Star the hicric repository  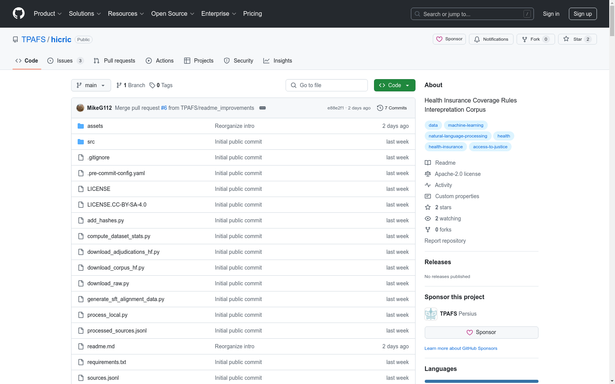pos(577,39)
